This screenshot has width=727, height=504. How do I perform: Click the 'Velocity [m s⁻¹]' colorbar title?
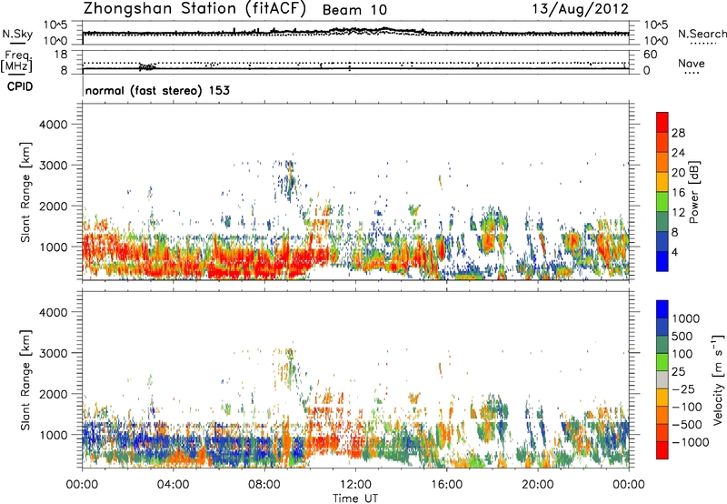(718, 379)
